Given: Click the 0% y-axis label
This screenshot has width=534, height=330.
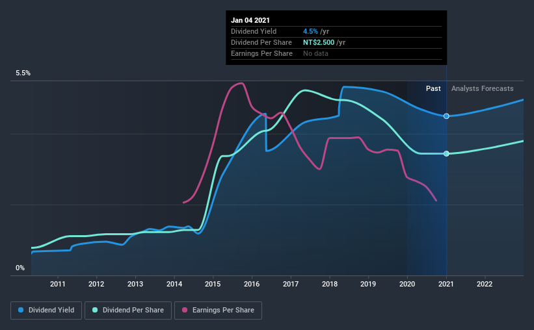Looking at the screenshot, I should pos(20,268).
